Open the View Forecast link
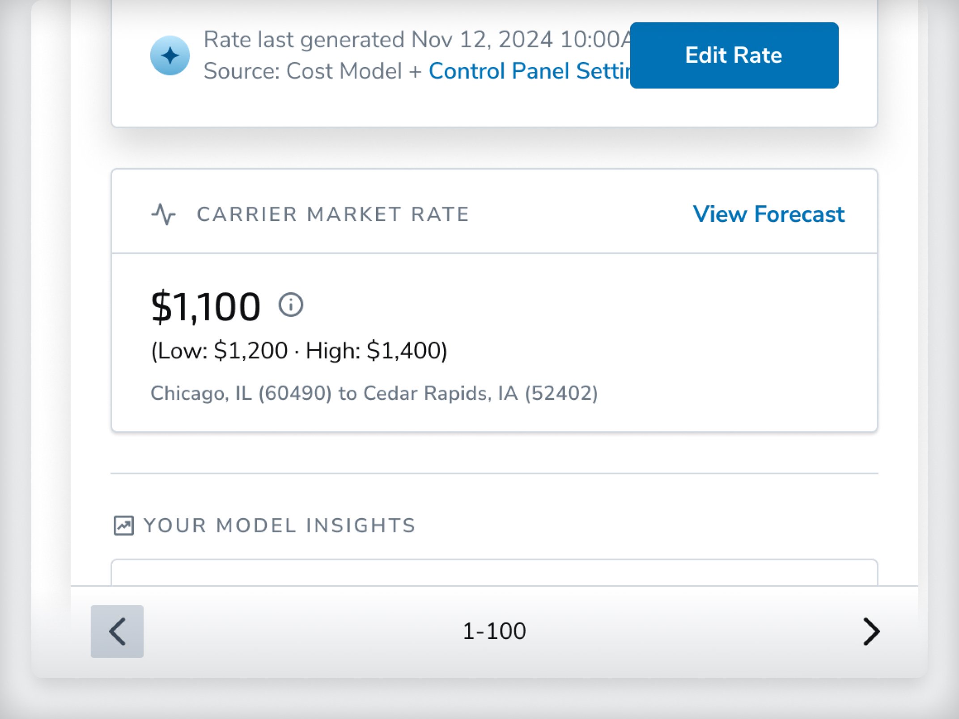 [x=768, y=214]
